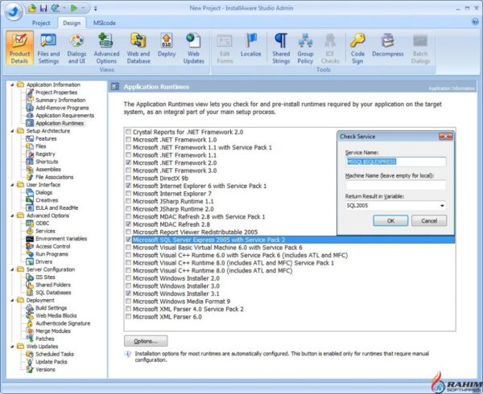This screenshot has width=483, height=394.
Task: Switch to the MSIcode ribbon tab
Action: [x=105, y=23]
